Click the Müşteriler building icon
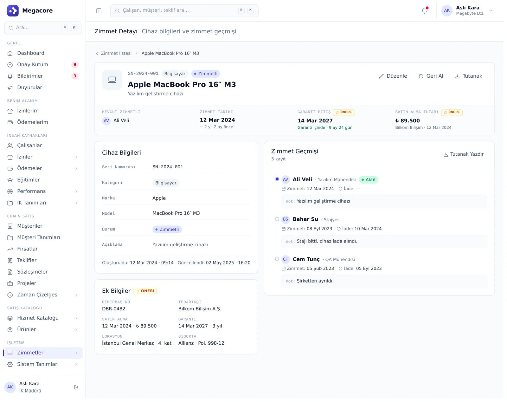507x402 pixels. [x=10, y=226]
